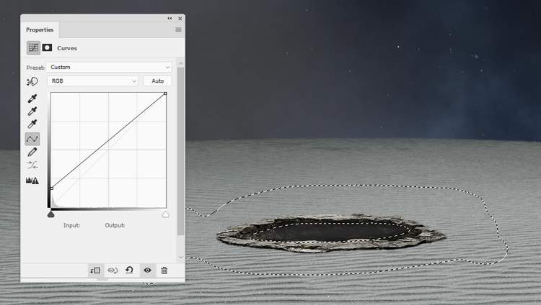The width and height of the screenshot is (541, 305).
Task: Clip adjustment to layer below icon
Action: [95, 270]
